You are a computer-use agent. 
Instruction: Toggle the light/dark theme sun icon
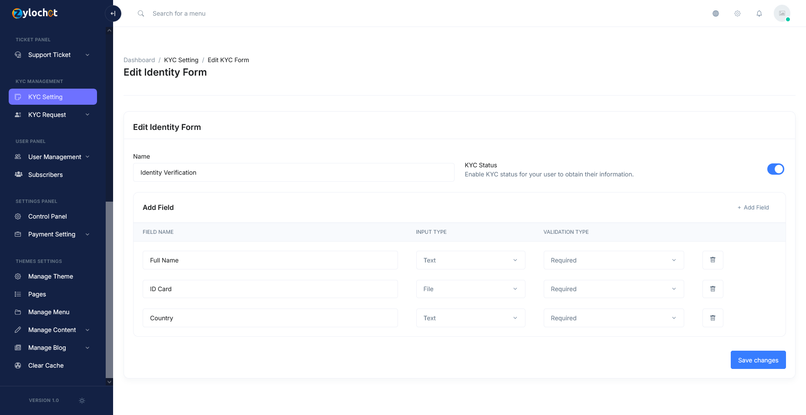(82, 401)
